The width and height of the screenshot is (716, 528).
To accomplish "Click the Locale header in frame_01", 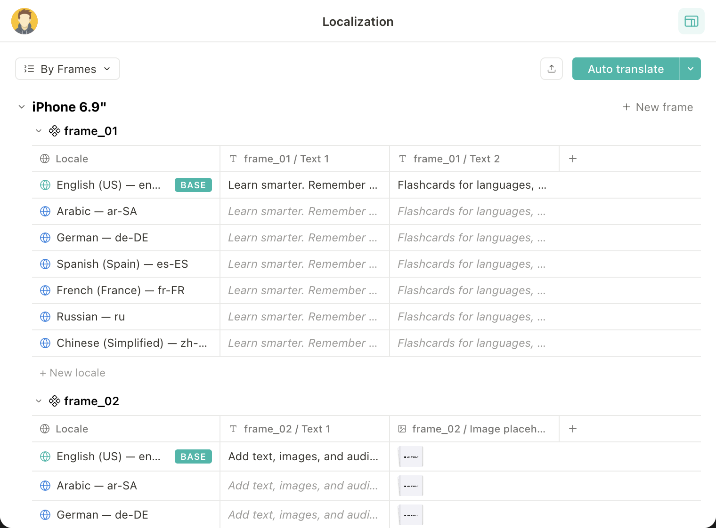I will pyautogui.click(x=126, y=159).
